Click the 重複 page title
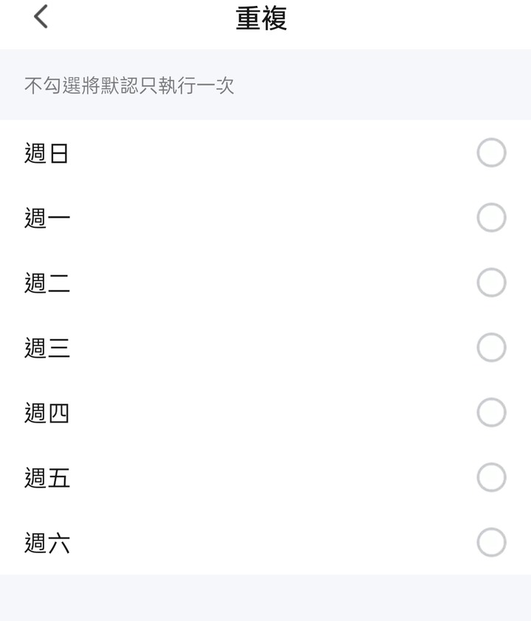 [261, 18]
